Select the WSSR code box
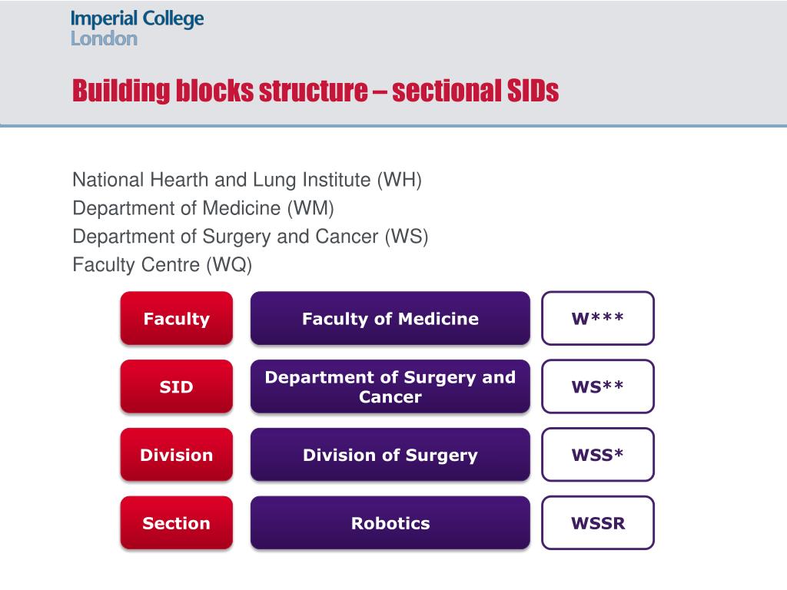787x590 pixels. (598, 522)
